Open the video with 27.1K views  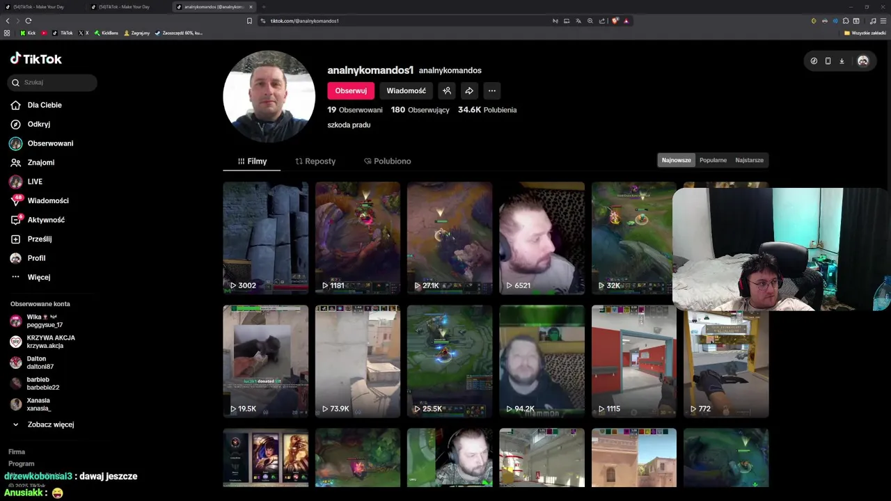(450, 238)
